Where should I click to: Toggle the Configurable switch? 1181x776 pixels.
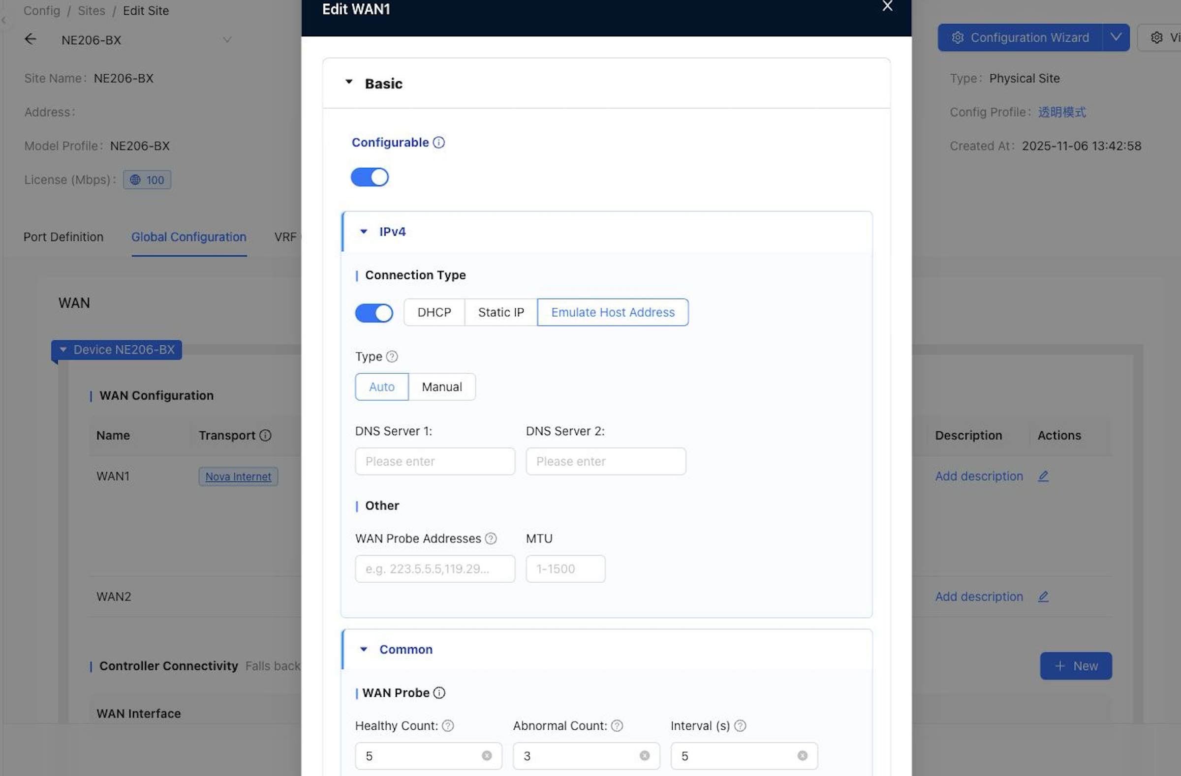pos(370,177)
